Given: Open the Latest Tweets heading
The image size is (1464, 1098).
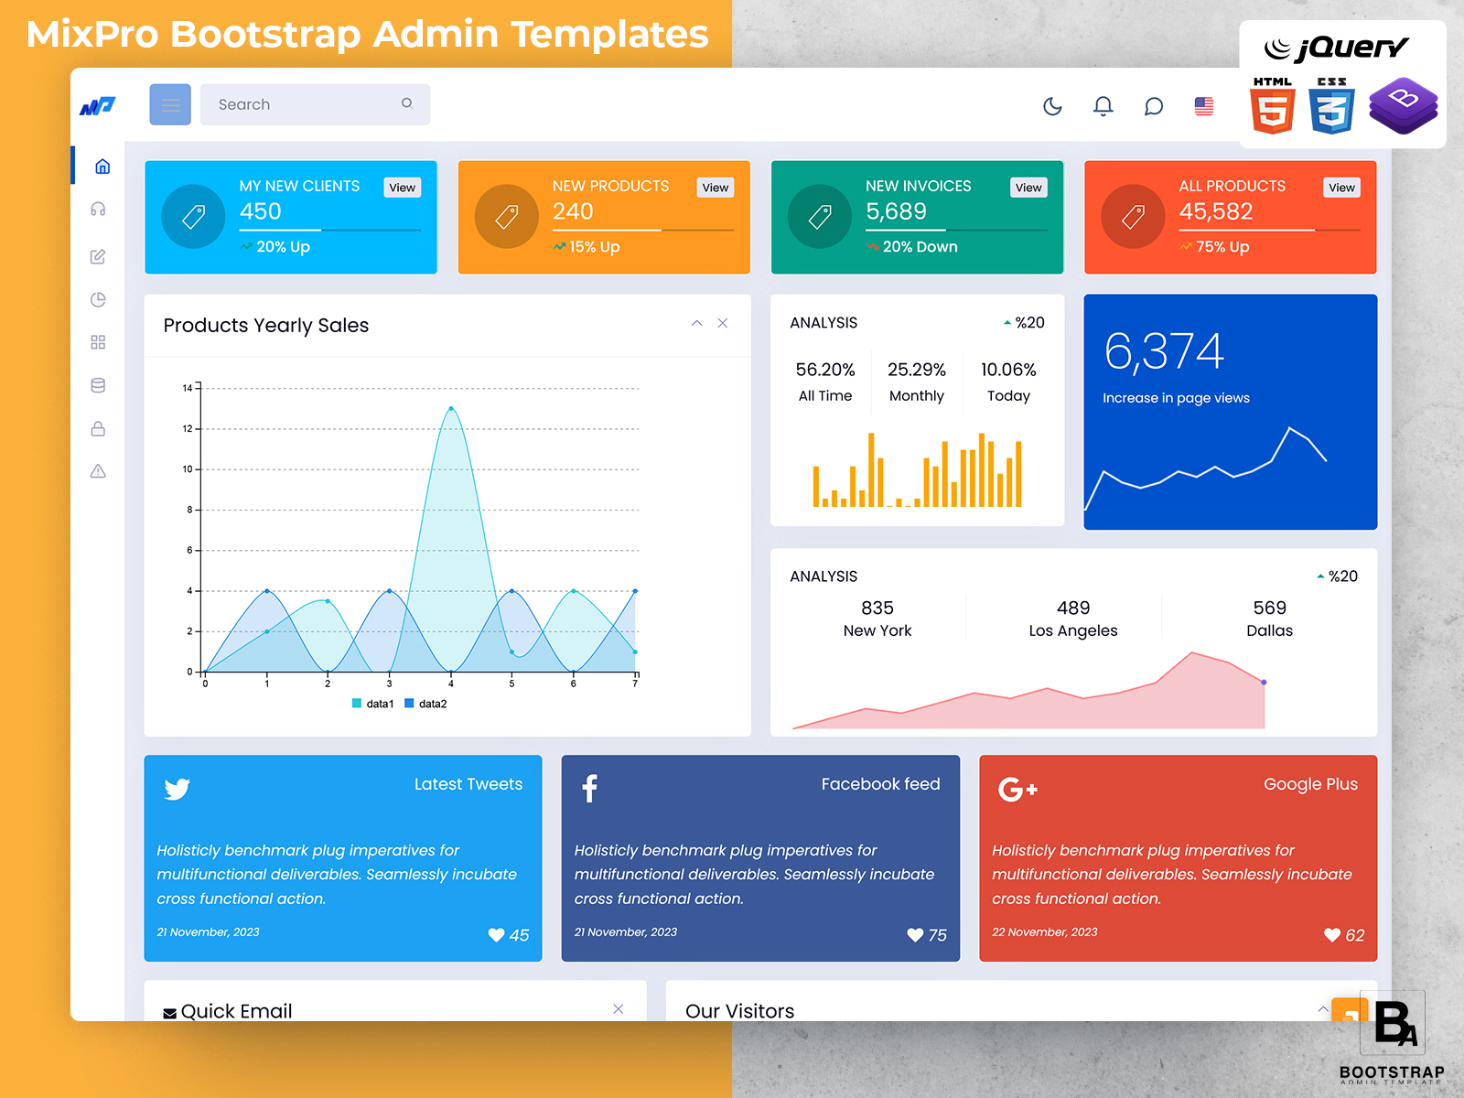Looking at the screenshot, I should click(468, 784).
